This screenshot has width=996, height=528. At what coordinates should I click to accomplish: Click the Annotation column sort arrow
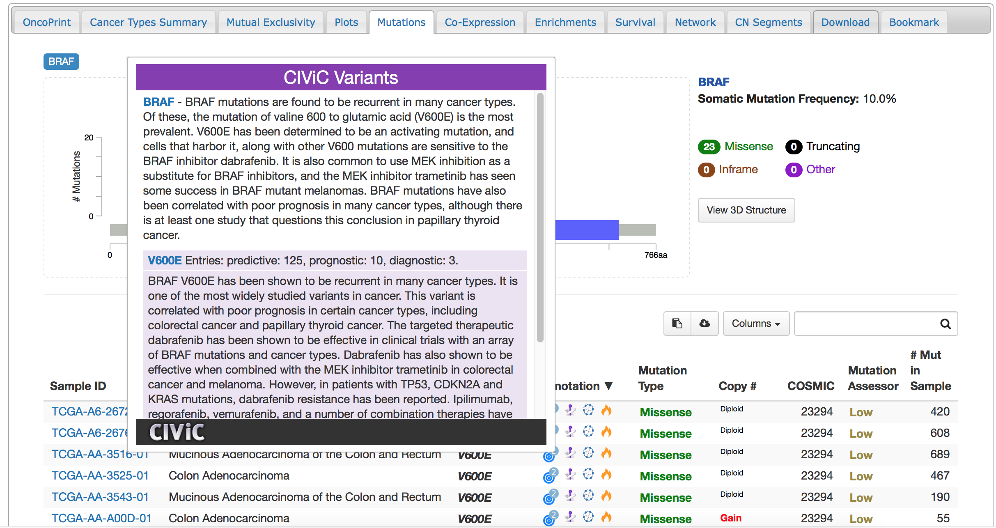[x=608, y=386]
